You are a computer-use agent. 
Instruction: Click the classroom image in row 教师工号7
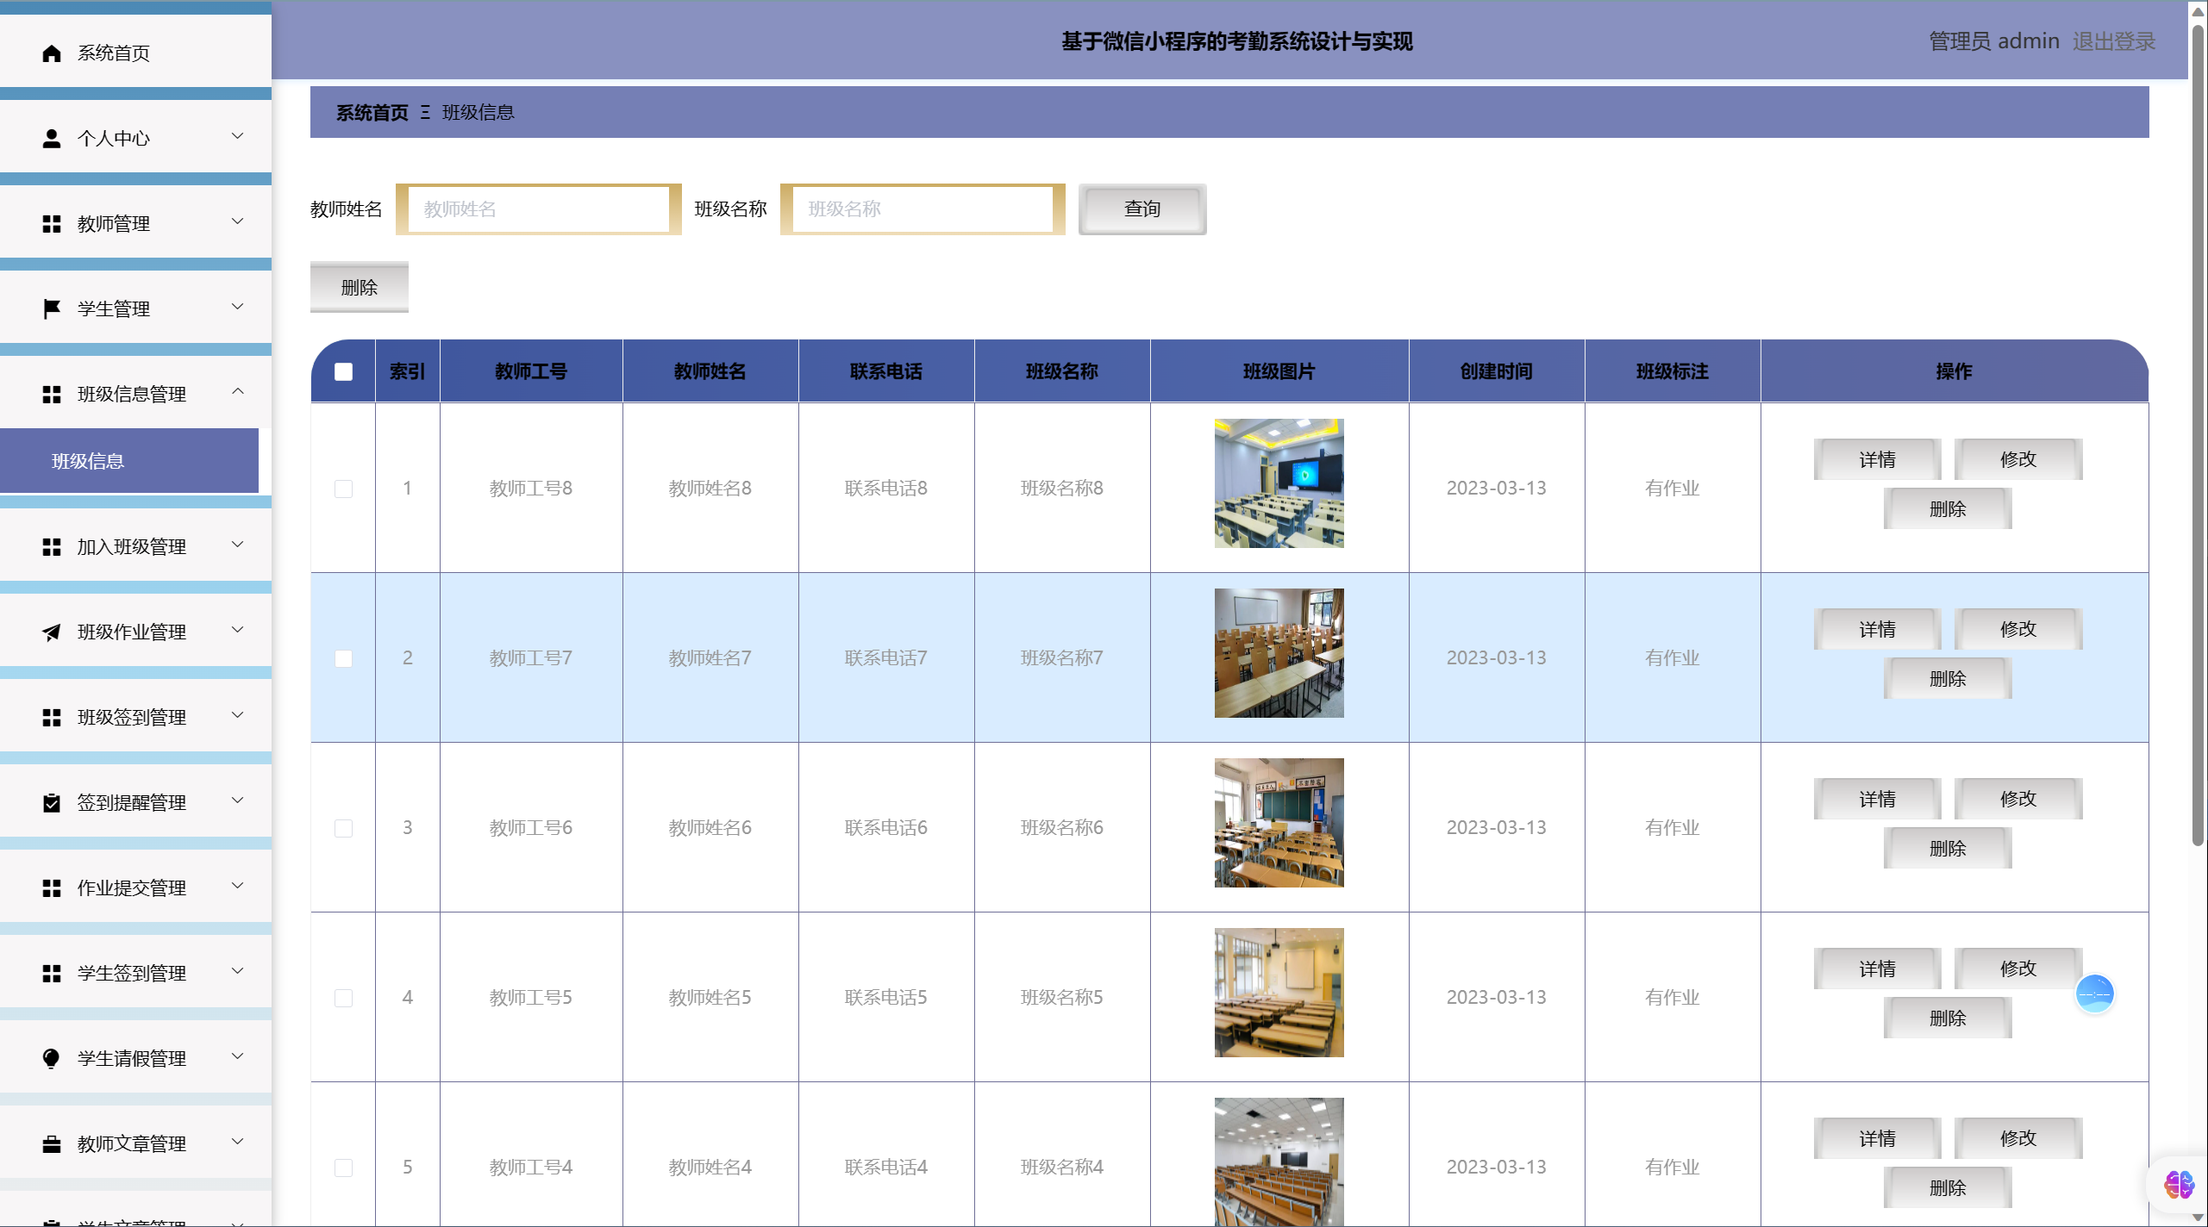click(x=1279, y=652)
